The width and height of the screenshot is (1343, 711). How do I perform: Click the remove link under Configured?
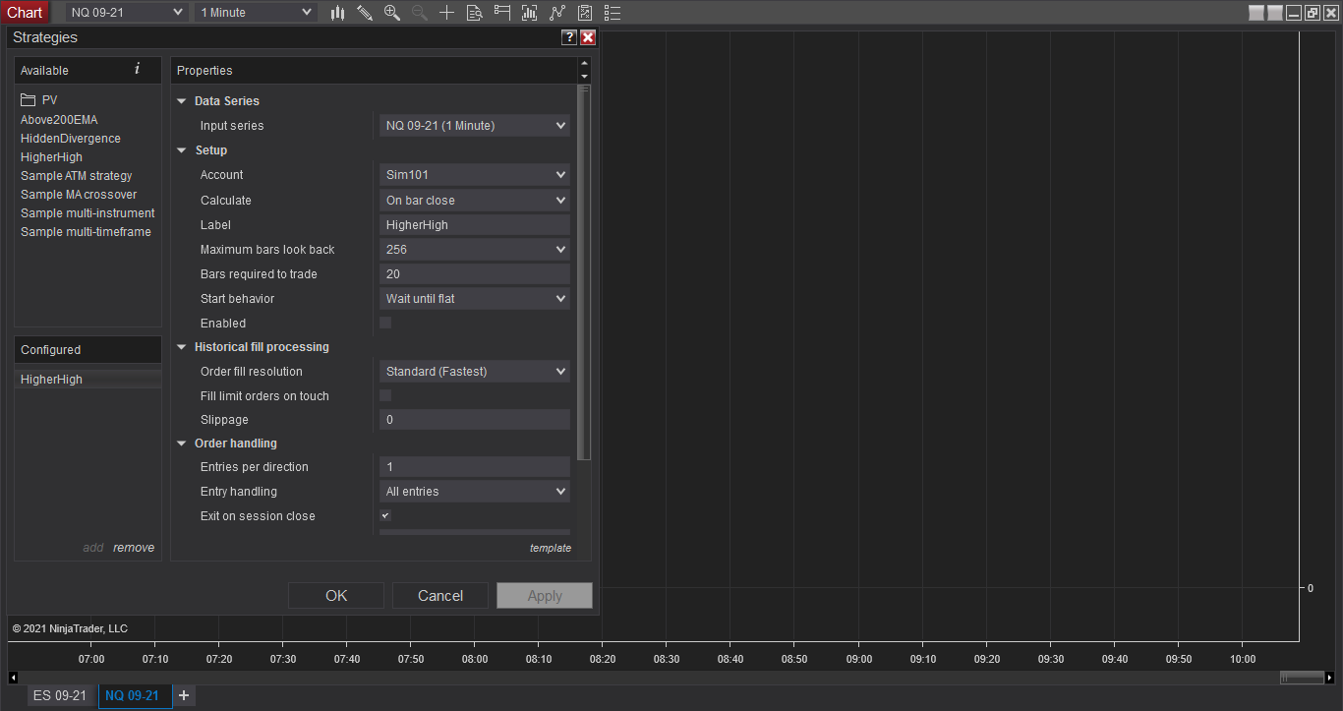point(134,548)
